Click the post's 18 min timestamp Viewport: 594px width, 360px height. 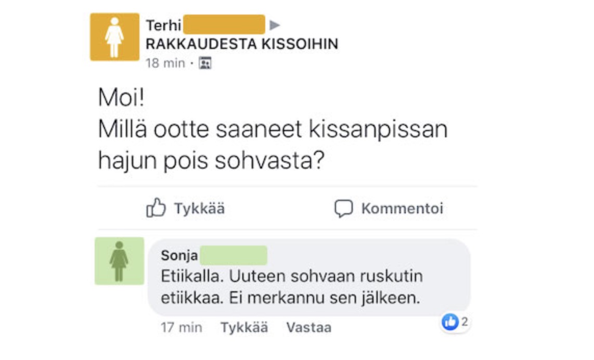pos(165,63)
